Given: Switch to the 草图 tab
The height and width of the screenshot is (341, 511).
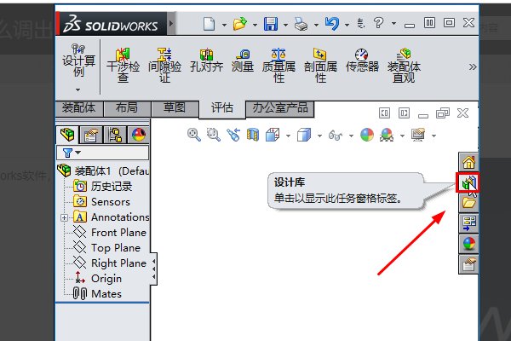Looking at the screenshot, I should pyautogui.click(x=175, y=108).
